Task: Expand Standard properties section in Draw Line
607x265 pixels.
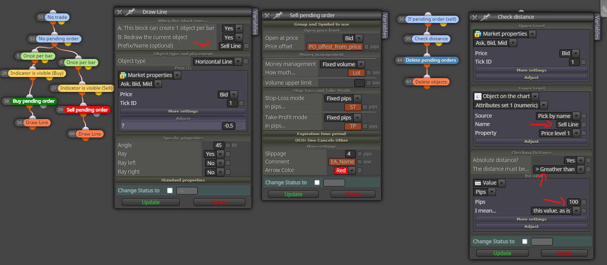Action: [x=183, y=180]
